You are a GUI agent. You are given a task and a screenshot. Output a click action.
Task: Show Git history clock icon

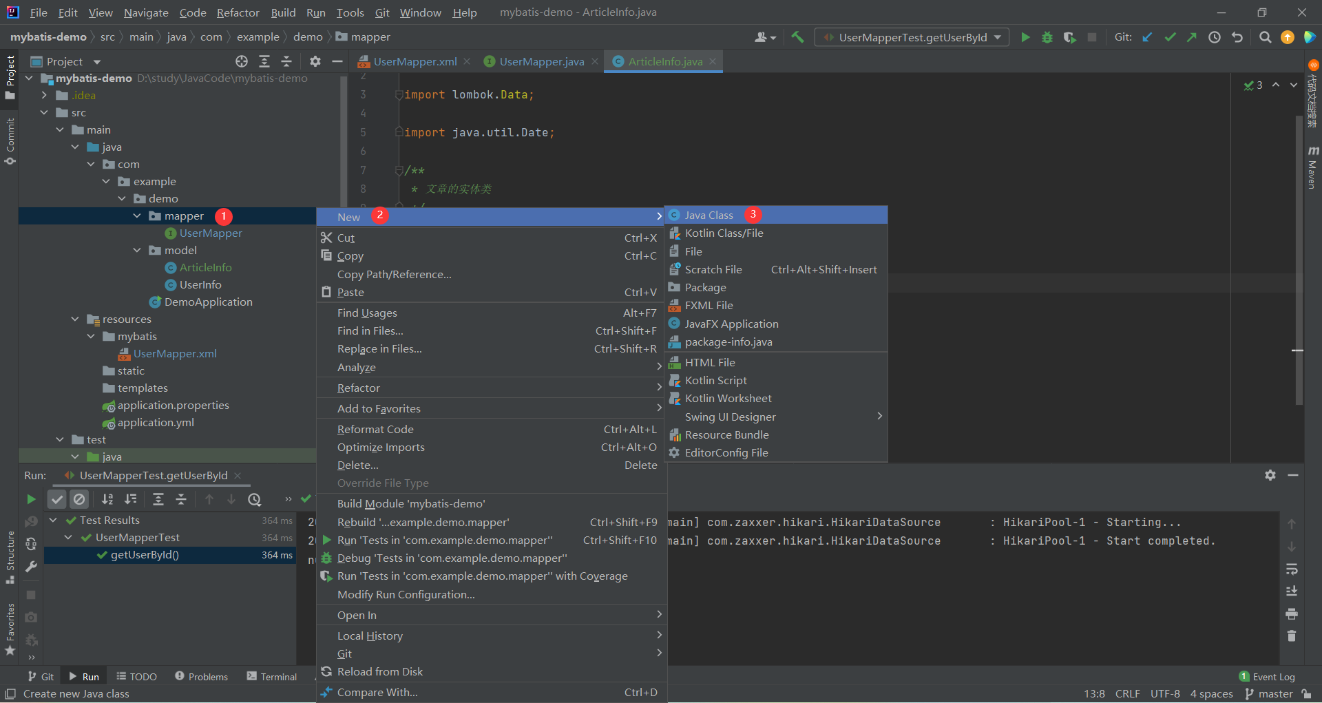(x=1215, y=37)
